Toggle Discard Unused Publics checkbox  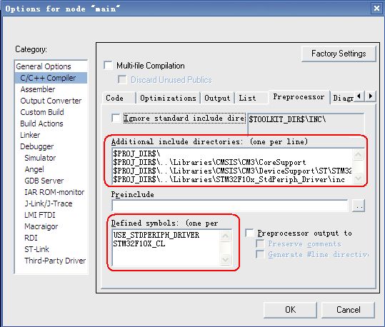(x=122, y=79)
